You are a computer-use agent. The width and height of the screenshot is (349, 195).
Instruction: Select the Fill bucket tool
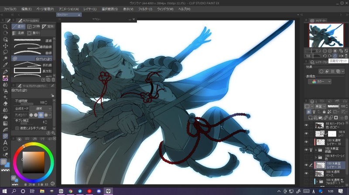click(5, 117)
